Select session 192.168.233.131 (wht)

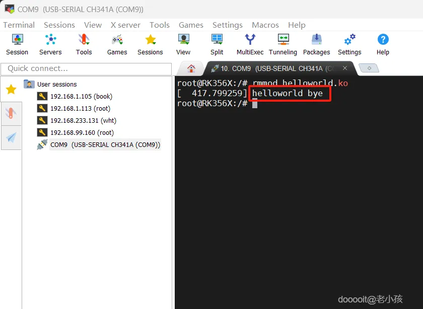(84, 120)
